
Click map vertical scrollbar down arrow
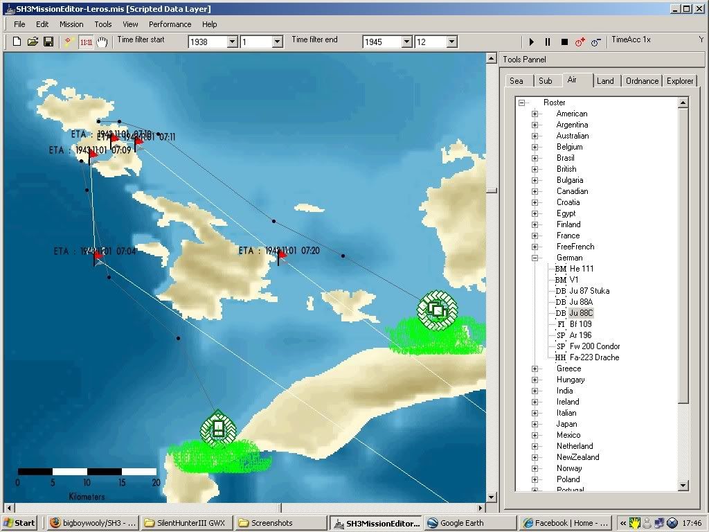coord(492,497)
